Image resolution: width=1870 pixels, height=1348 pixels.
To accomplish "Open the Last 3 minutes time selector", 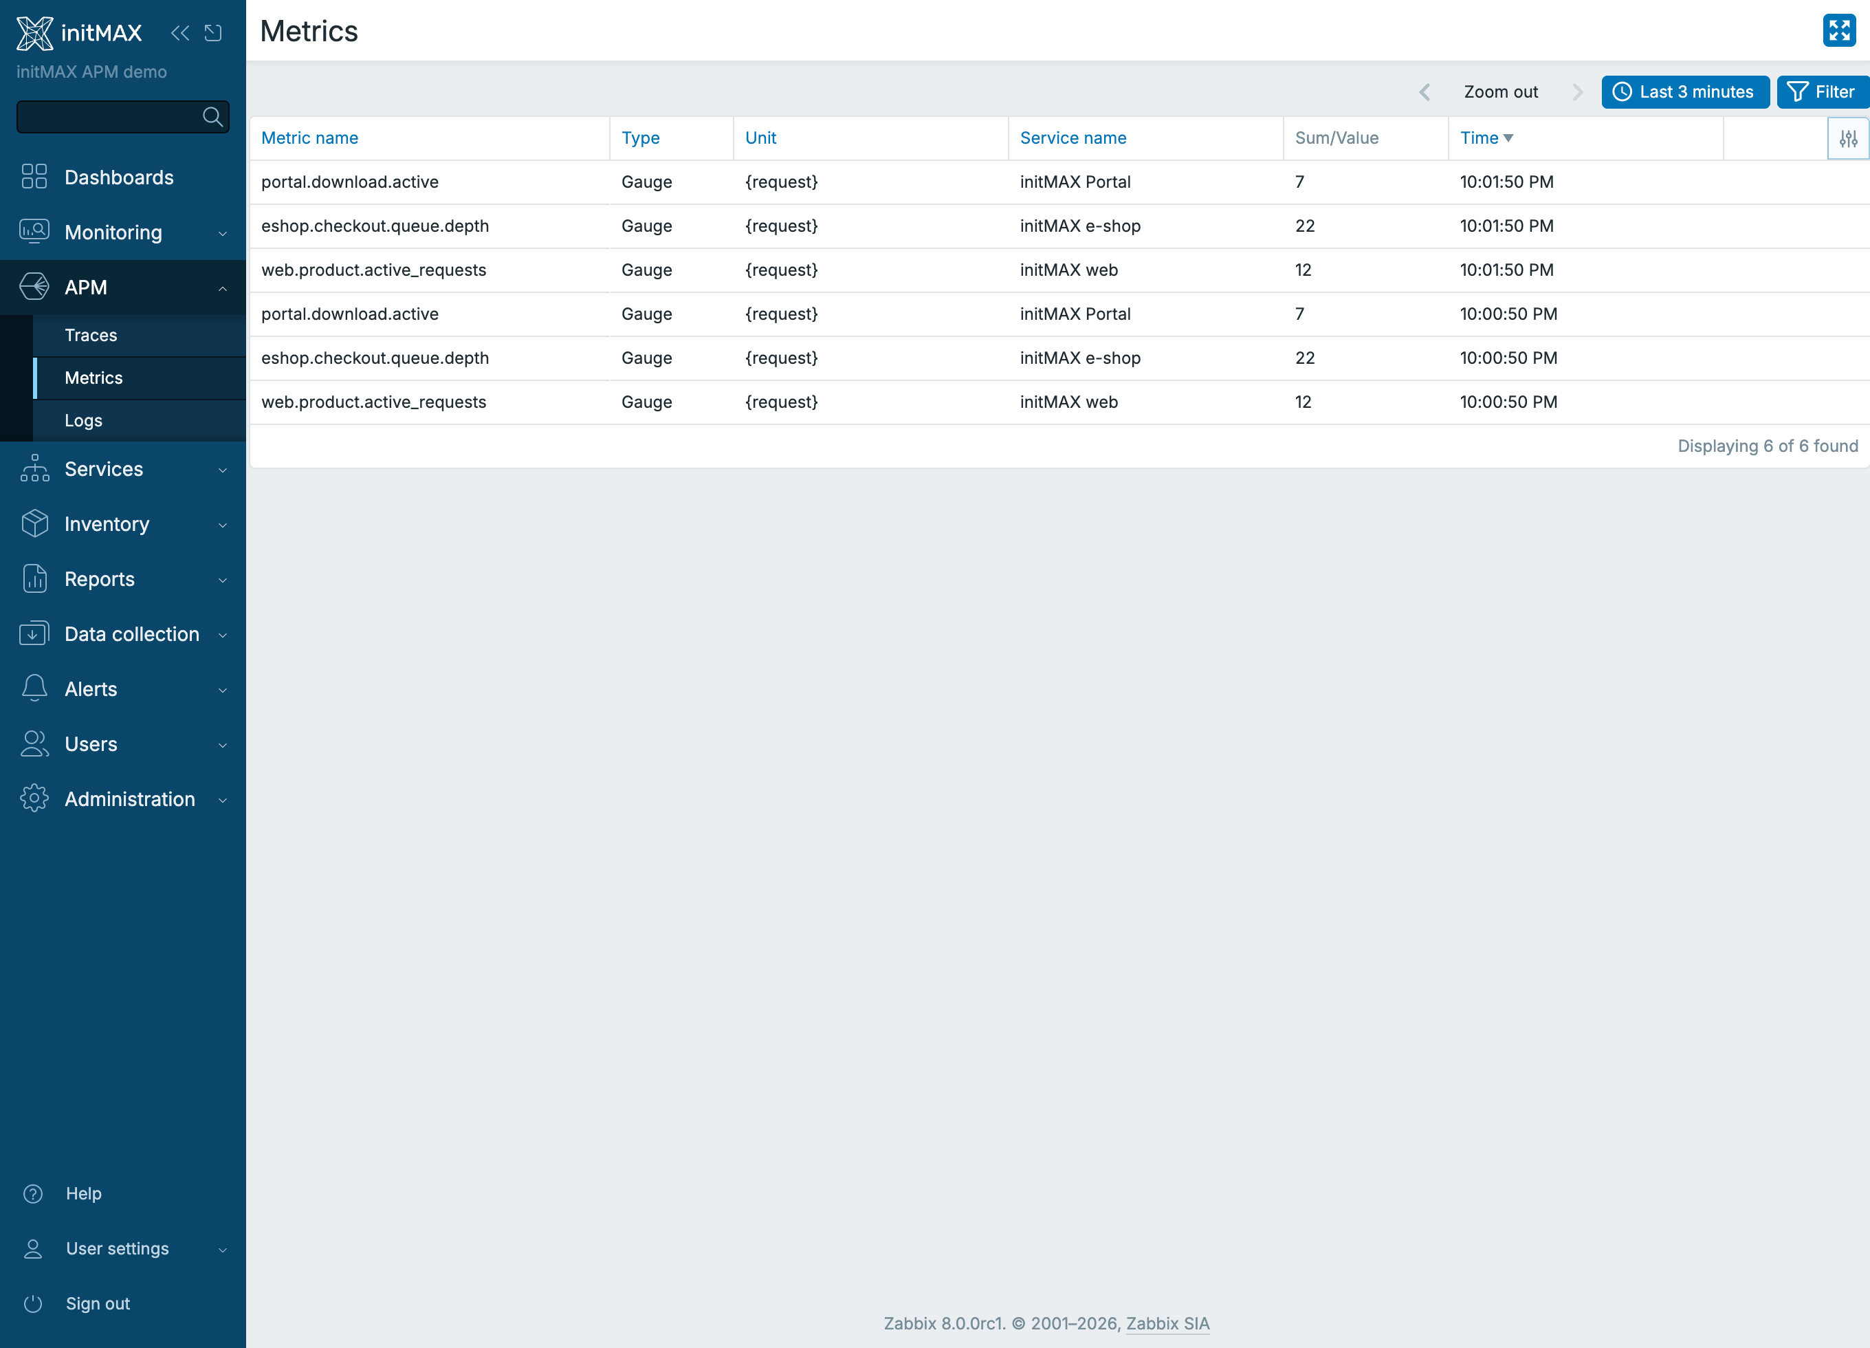I will (1684, 92).
